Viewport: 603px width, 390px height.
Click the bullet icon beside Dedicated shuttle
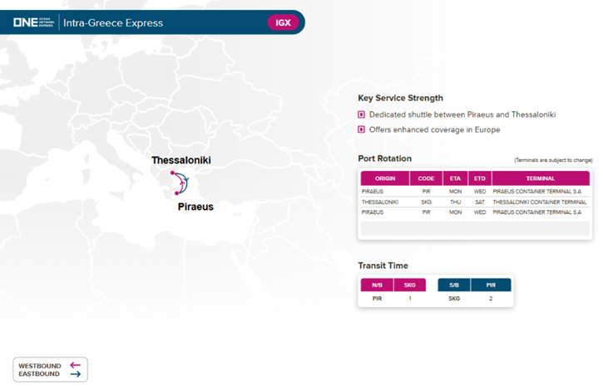[362, 115]
